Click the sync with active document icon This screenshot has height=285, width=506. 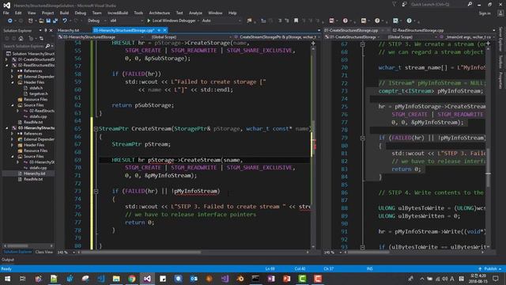click(x=41, y=39)
